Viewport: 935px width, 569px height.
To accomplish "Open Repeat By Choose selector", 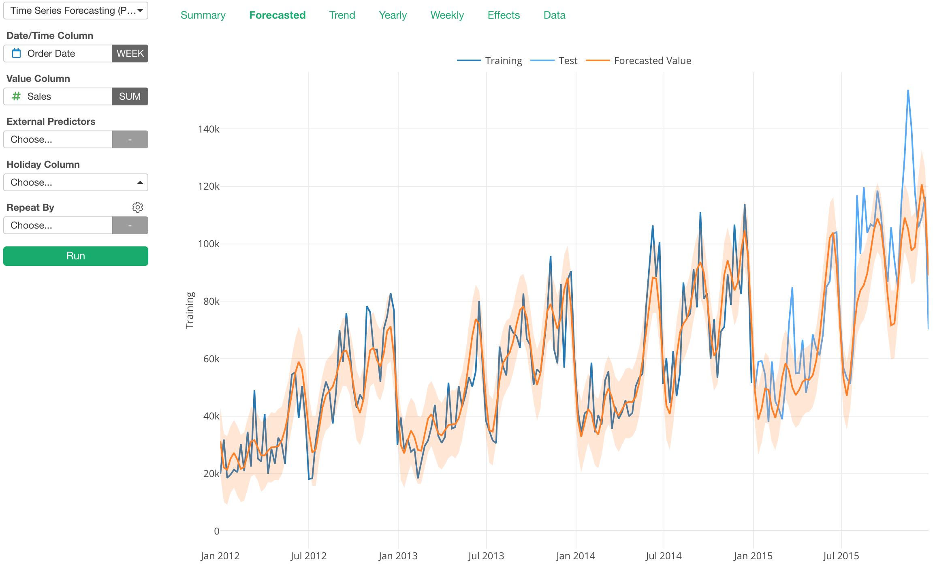I will 58,225.
